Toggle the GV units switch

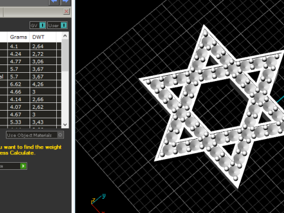(x=38, y=25)
